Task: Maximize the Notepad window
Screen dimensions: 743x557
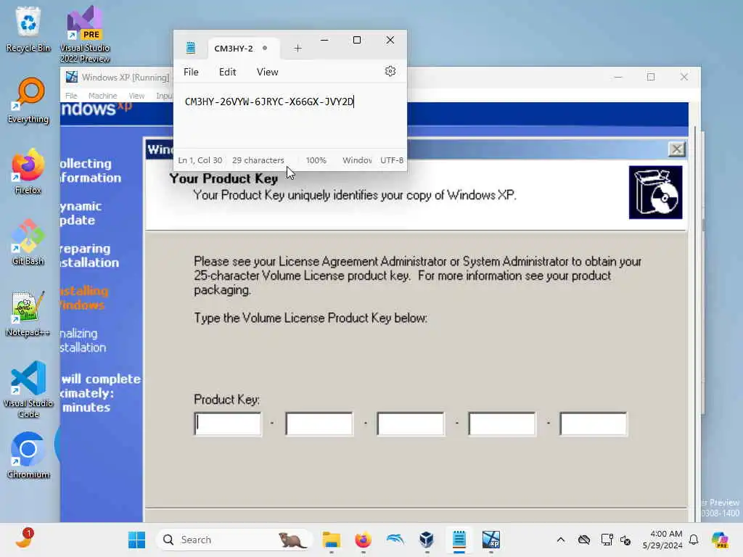Action: [x=357, y=41]
